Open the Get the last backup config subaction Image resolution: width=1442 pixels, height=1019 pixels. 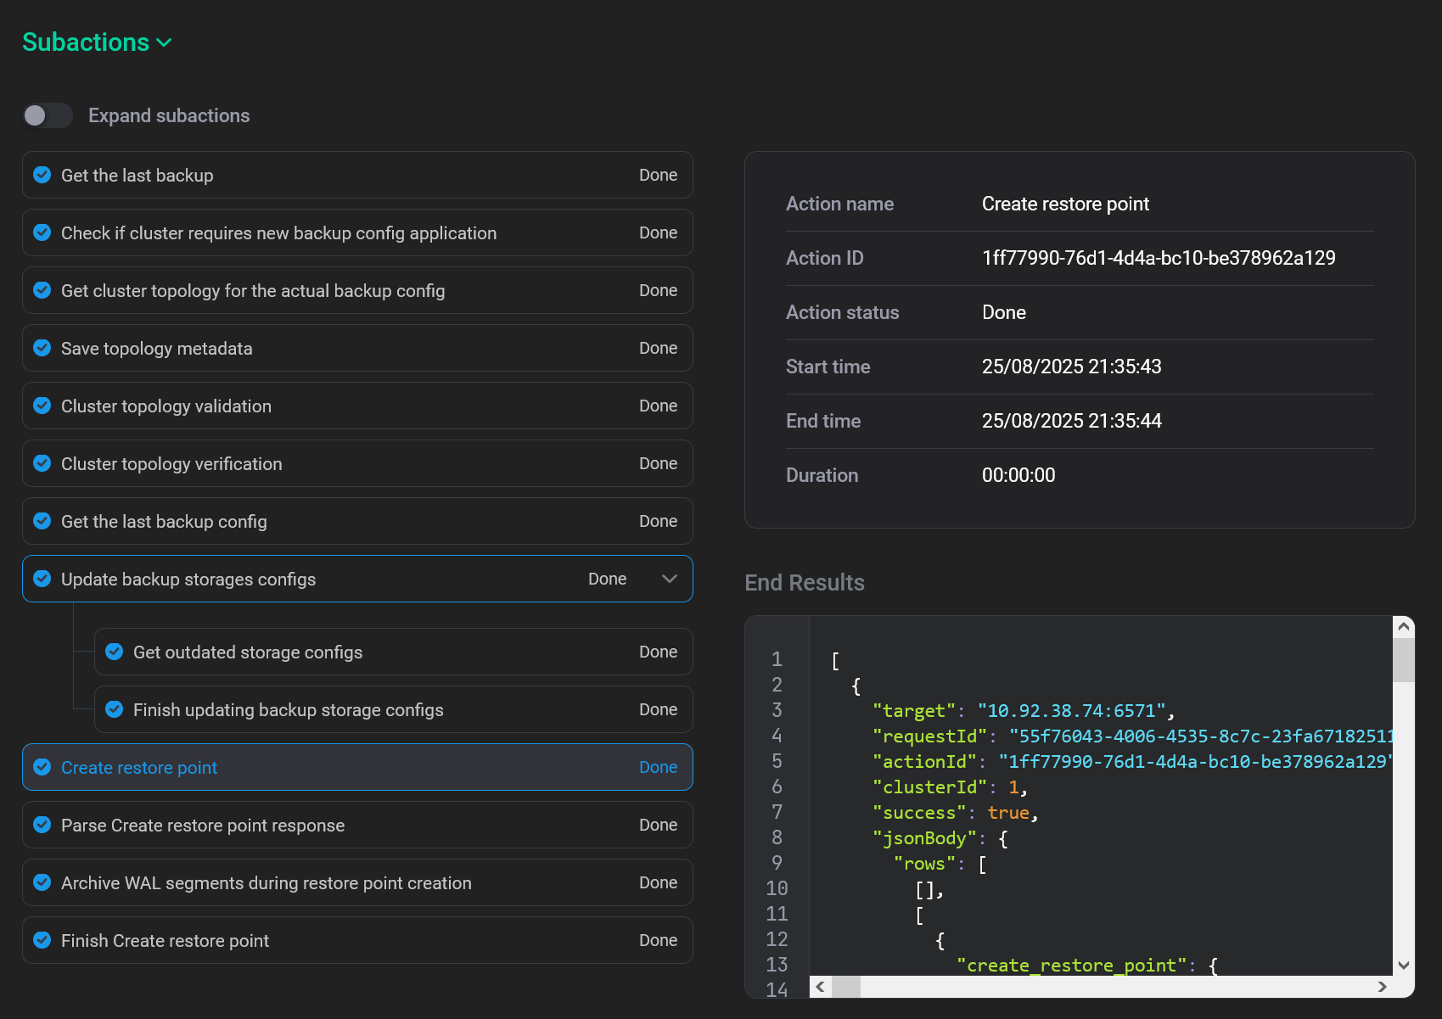click(x=164, y=522)
